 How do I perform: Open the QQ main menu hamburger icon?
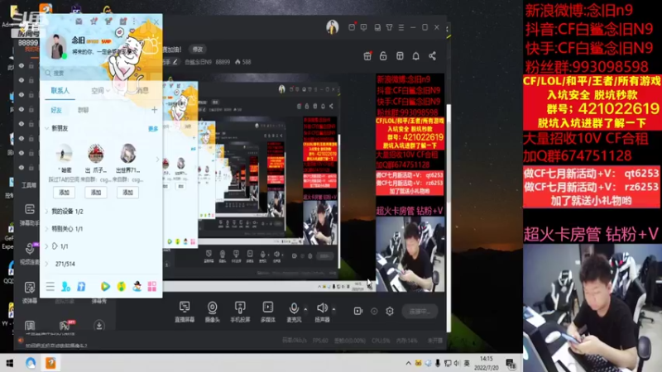50,287
